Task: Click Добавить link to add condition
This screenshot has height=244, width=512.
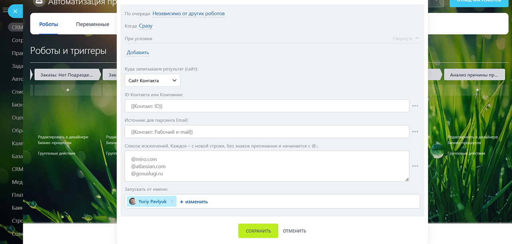Action: [x=138, y=53]
